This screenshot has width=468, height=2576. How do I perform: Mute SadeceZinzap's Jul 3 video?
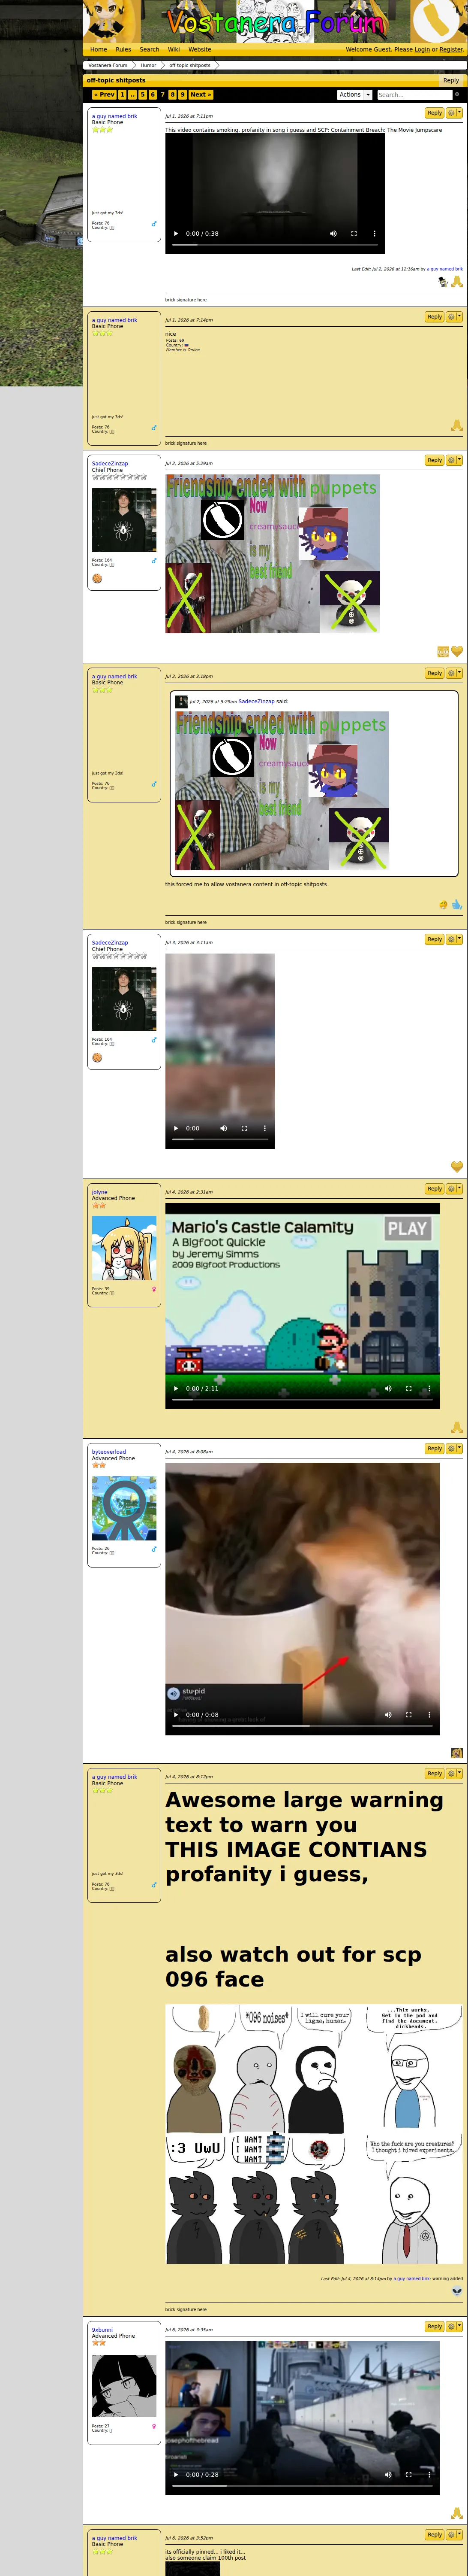[x=224, y=1128]
